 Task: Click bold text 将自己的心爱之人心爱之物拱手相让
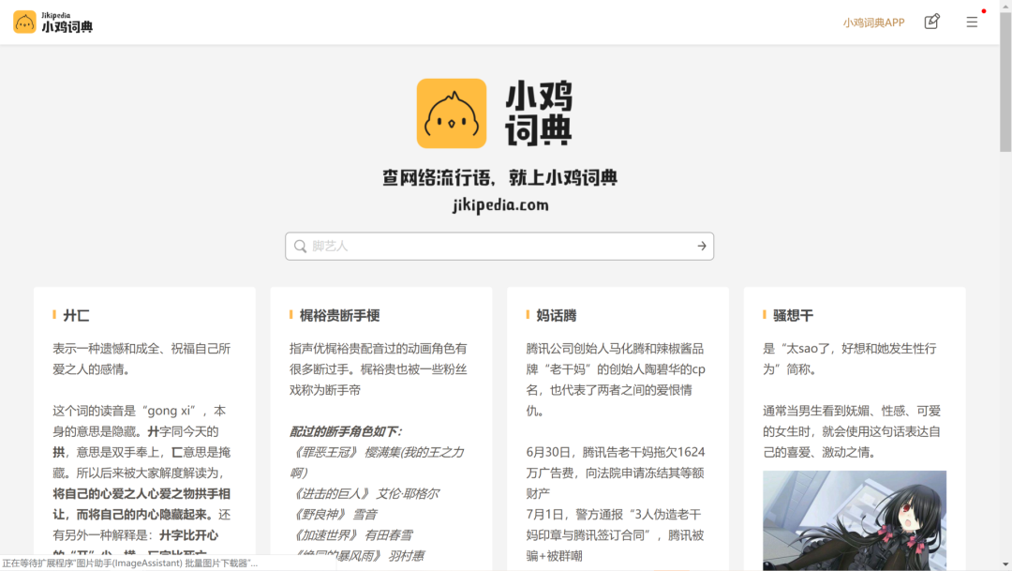pyautogui.click(x=141, y=503)
